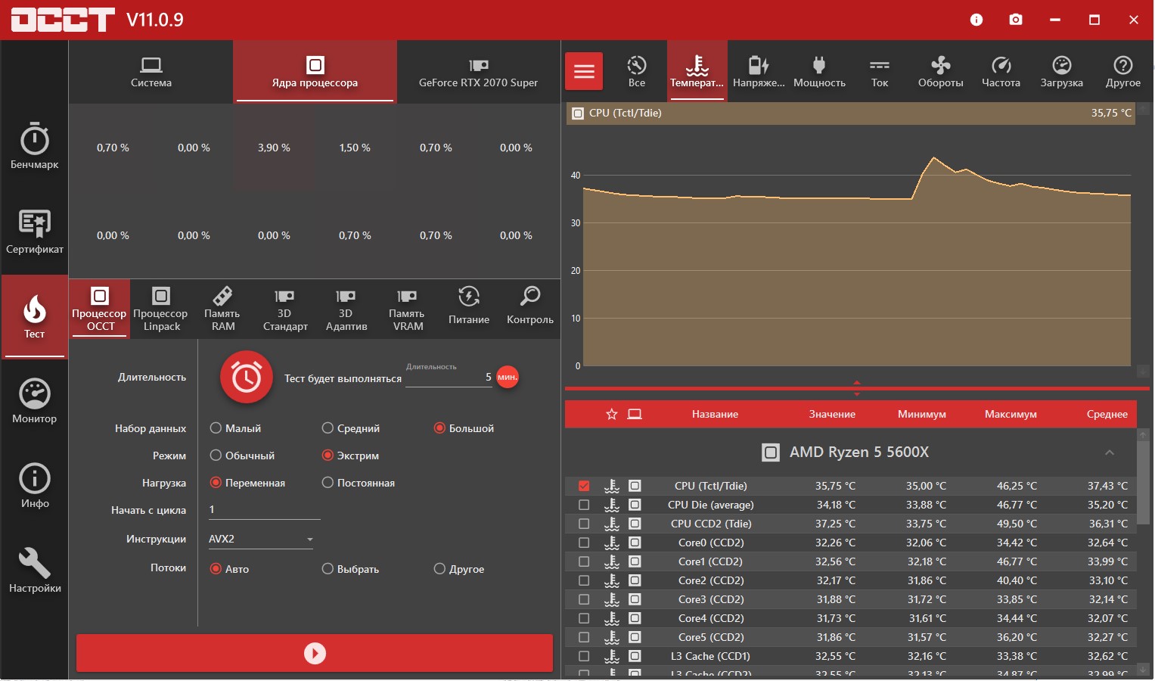Screen dimensions: 1155x681
Task: Filter sensors by Частота
Action: [x=1001, y=72]
